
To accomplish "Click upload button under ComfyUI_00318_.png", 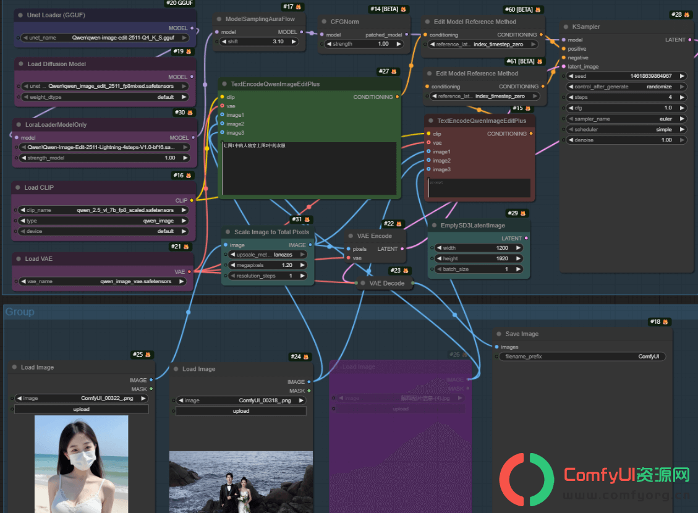I will point(241,411).
